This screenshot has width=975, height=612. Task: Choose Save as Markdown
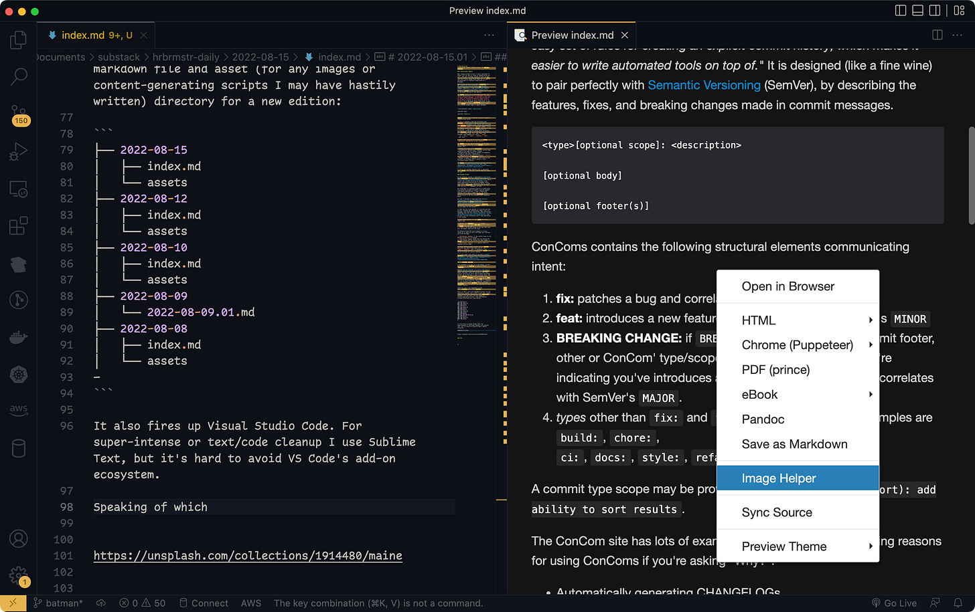798,444
